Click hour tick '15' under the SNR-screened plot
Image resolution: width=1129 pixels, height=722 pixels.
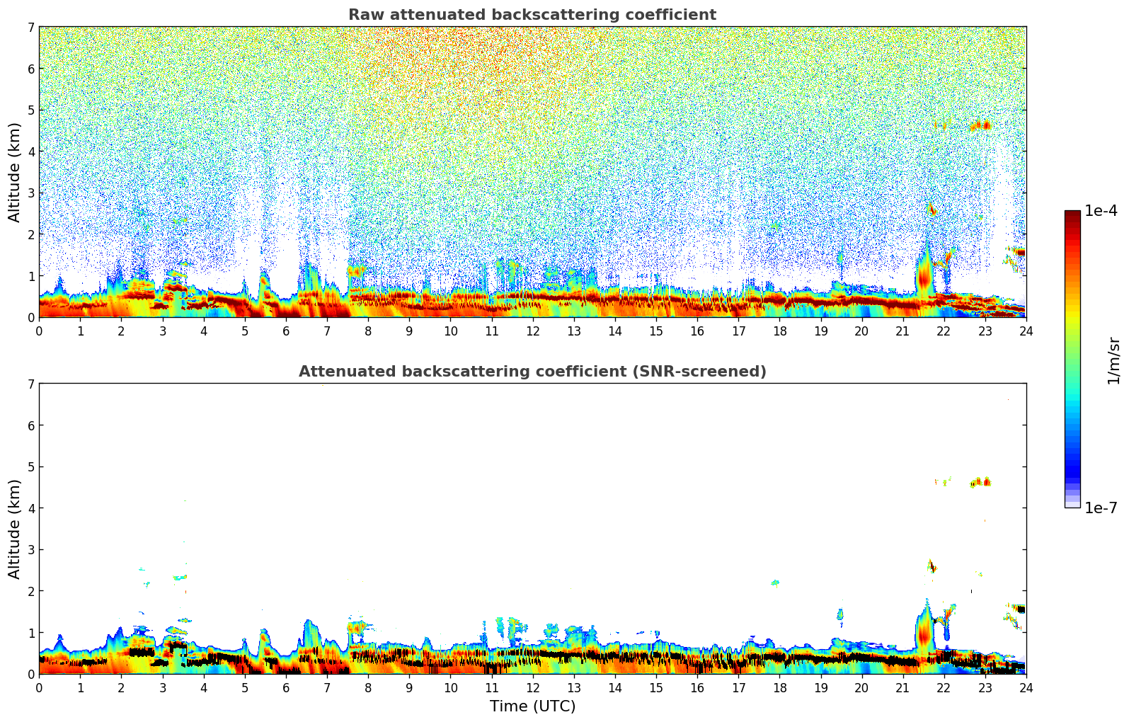tap(656, 687)
